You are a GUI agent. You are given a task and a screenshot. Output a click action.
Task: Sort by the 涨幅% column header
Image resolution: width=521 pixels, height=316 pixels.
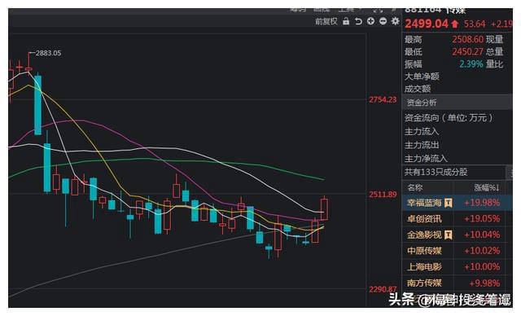coord(487,188)
